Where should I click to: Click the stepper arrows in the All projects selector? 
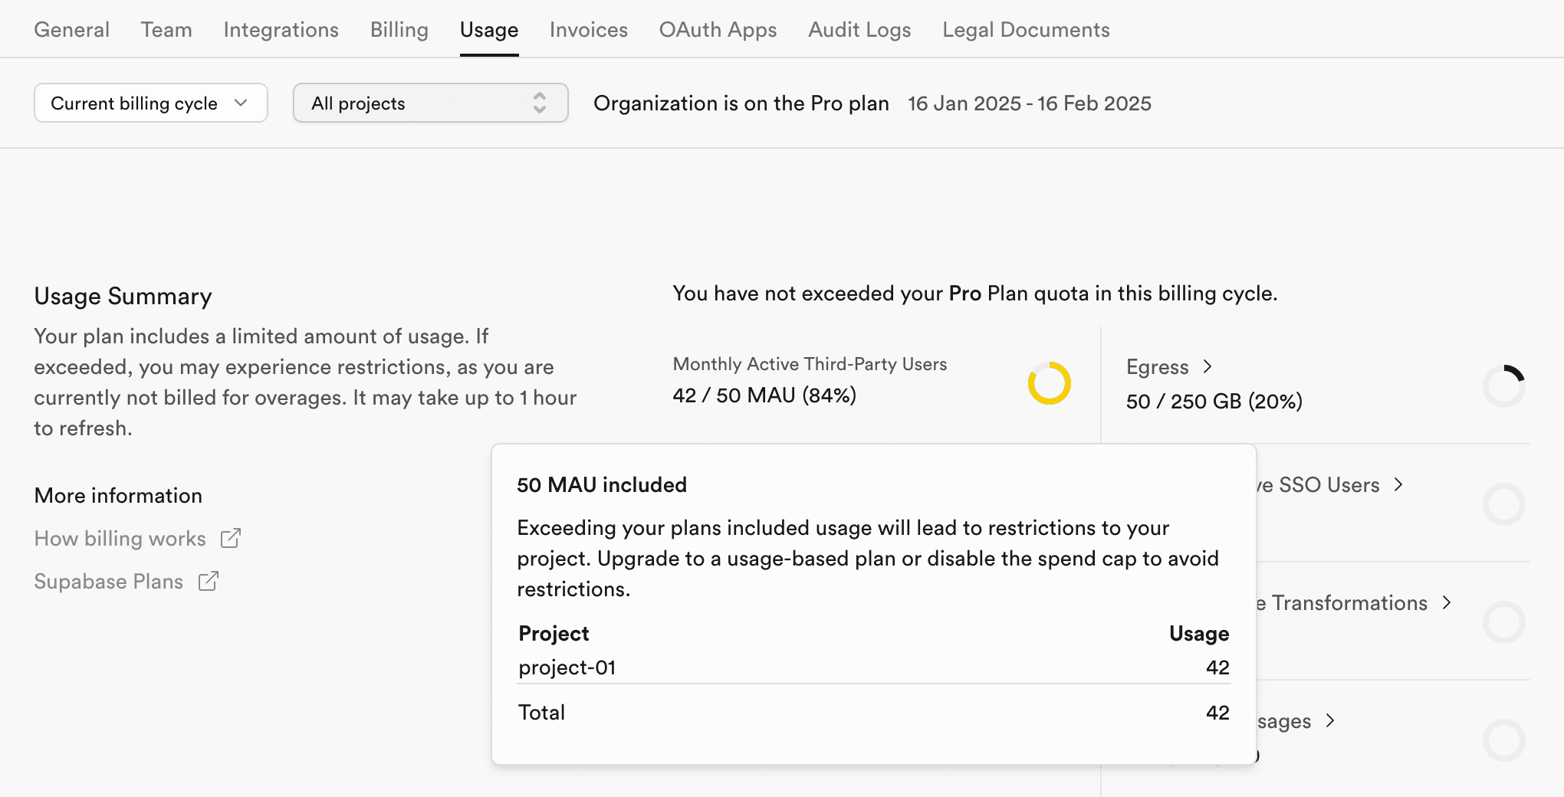tap(540, 103)
